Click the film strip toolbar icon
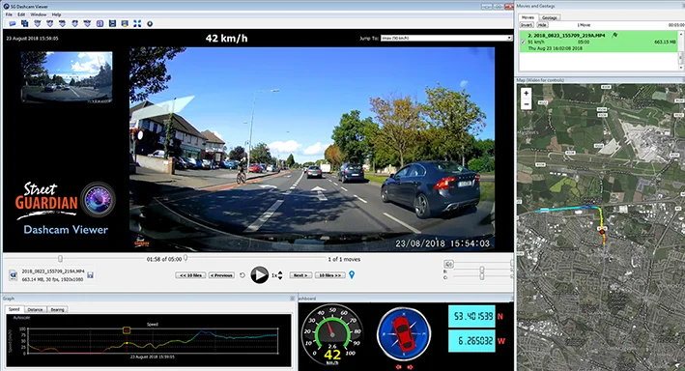The width and height of the screenshot is (685, 371). (x=112, y=23)
